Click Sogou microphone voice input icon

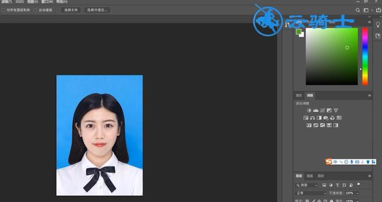point(352,162)
